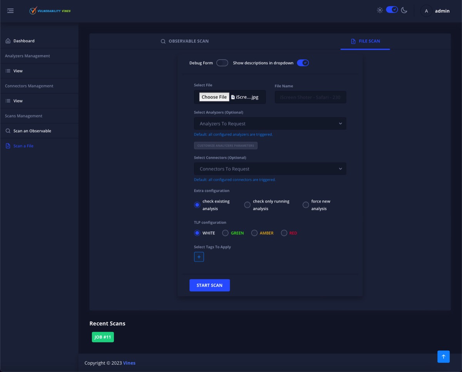The width and height of the screenshot is (462, 372).
Task: Click the search icon in Observable Scan tab
Action: click(163, 41)
